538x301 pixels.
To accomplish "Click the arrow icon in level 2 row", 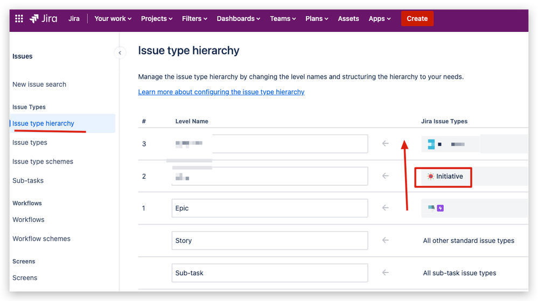I will (x=385, y=176).
